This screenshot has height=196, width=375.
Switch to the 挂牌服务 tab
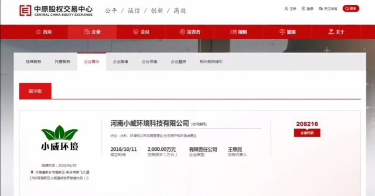34,62
